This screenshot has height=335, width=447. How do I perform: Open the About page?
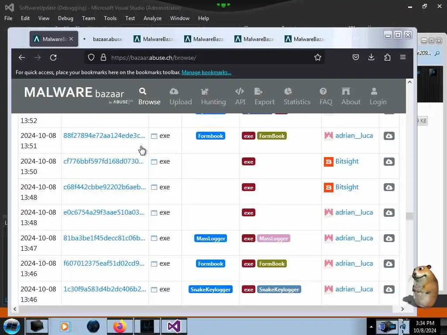(x=351, y=96)
